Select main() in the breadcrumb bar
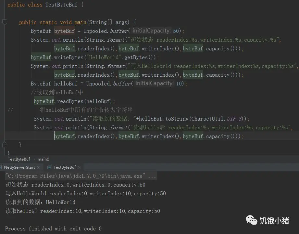The width and height of the screenshot is (299, 234). (44, 159)
